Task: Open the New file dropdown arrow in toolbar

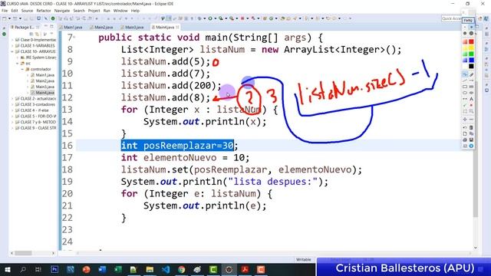Action: [x=9, y=18]
